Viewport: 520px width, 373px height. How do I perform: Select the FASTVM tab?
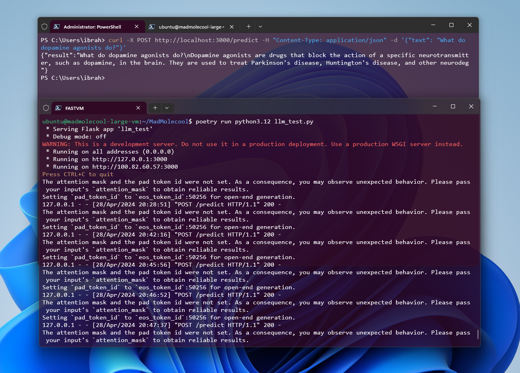[x=99, y=108]
